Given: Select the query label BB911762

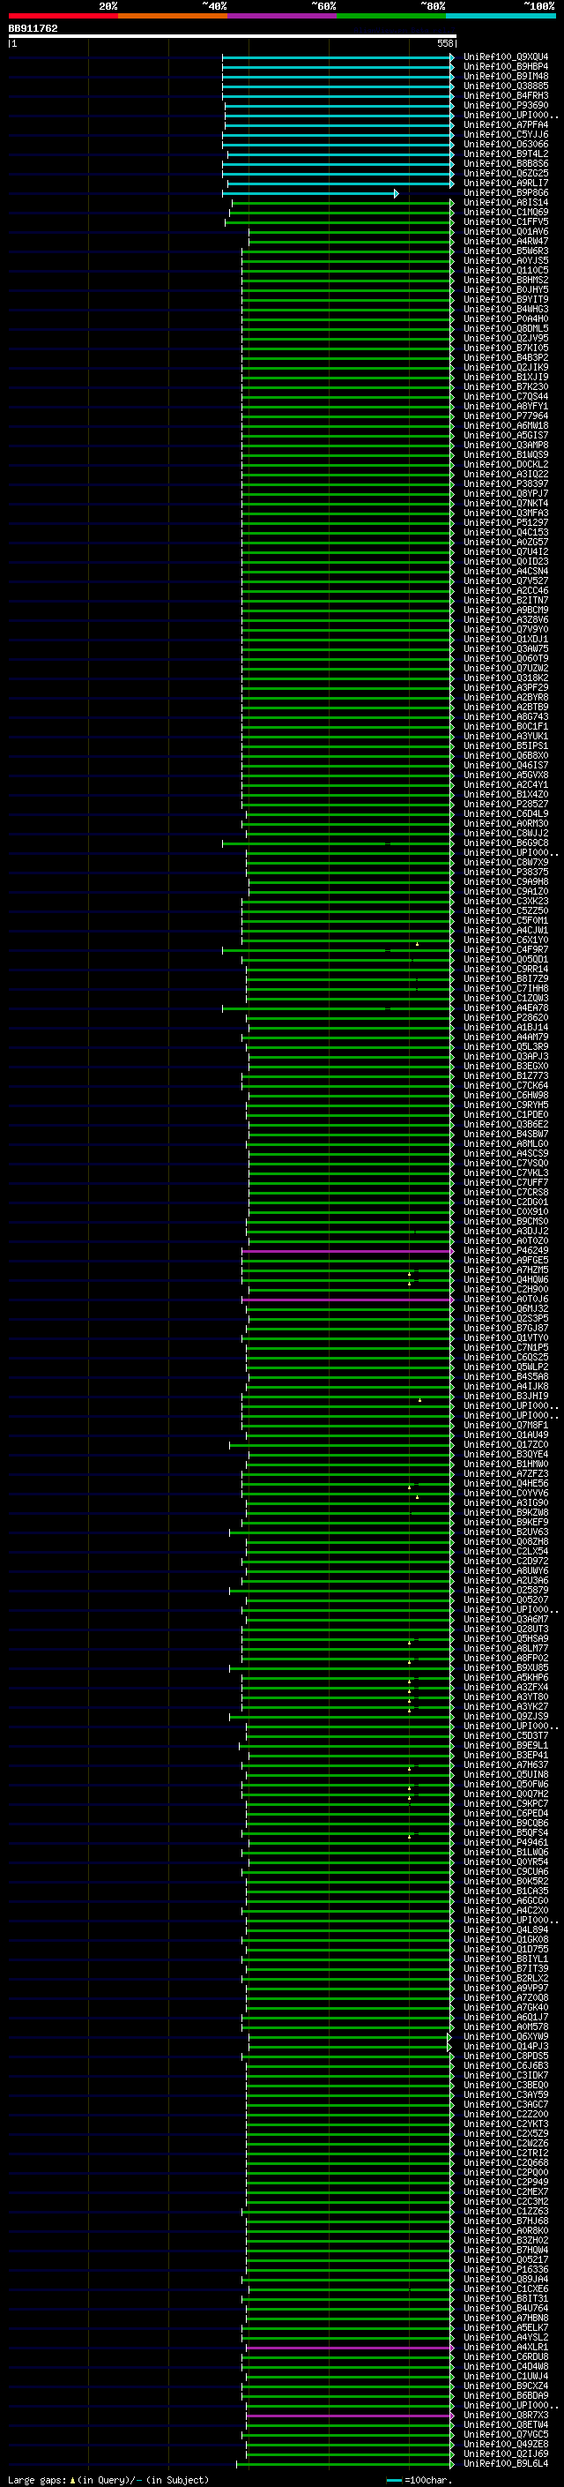Looking at the screenshot, I should tap(33, 28).
